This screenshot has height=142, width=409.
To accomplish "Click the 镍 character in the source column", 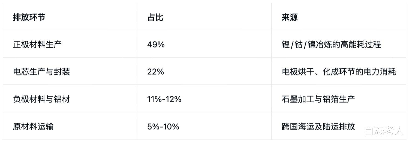I will tap(312, 44).
